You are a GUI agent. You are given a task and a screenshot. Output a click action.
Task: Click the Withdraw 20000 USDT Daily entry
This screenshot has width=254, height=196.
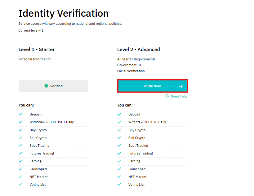(51, 122)
